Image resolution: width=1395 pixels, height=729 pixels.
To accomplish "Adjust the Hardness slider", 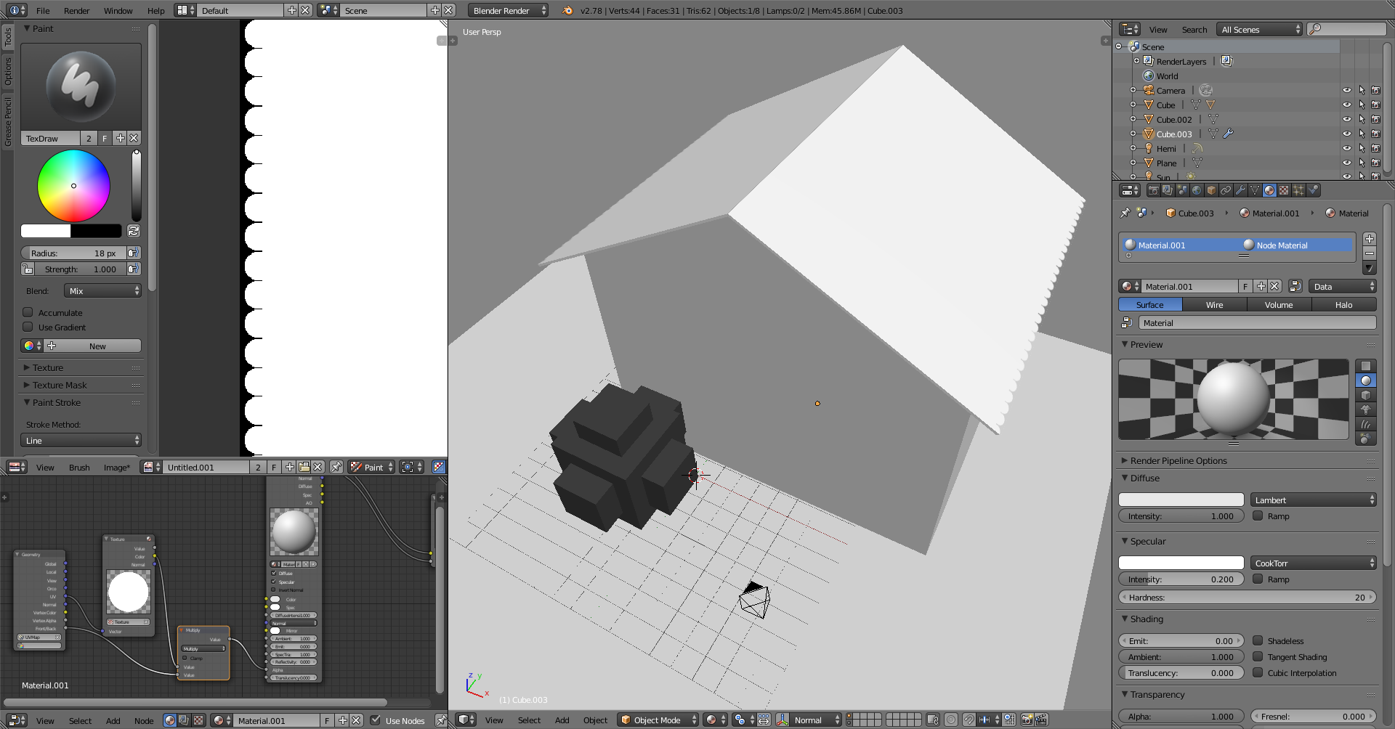I will tap(1247, 597).
